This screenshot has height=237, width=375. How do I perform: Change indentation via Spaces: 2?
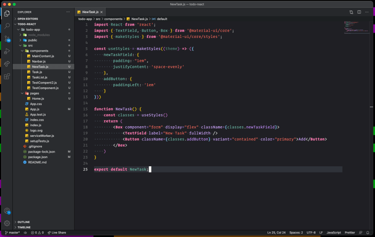[296, 232]
